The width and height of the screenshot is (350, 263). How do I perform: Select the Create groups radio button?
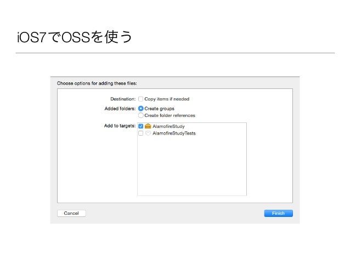point(140,109)
